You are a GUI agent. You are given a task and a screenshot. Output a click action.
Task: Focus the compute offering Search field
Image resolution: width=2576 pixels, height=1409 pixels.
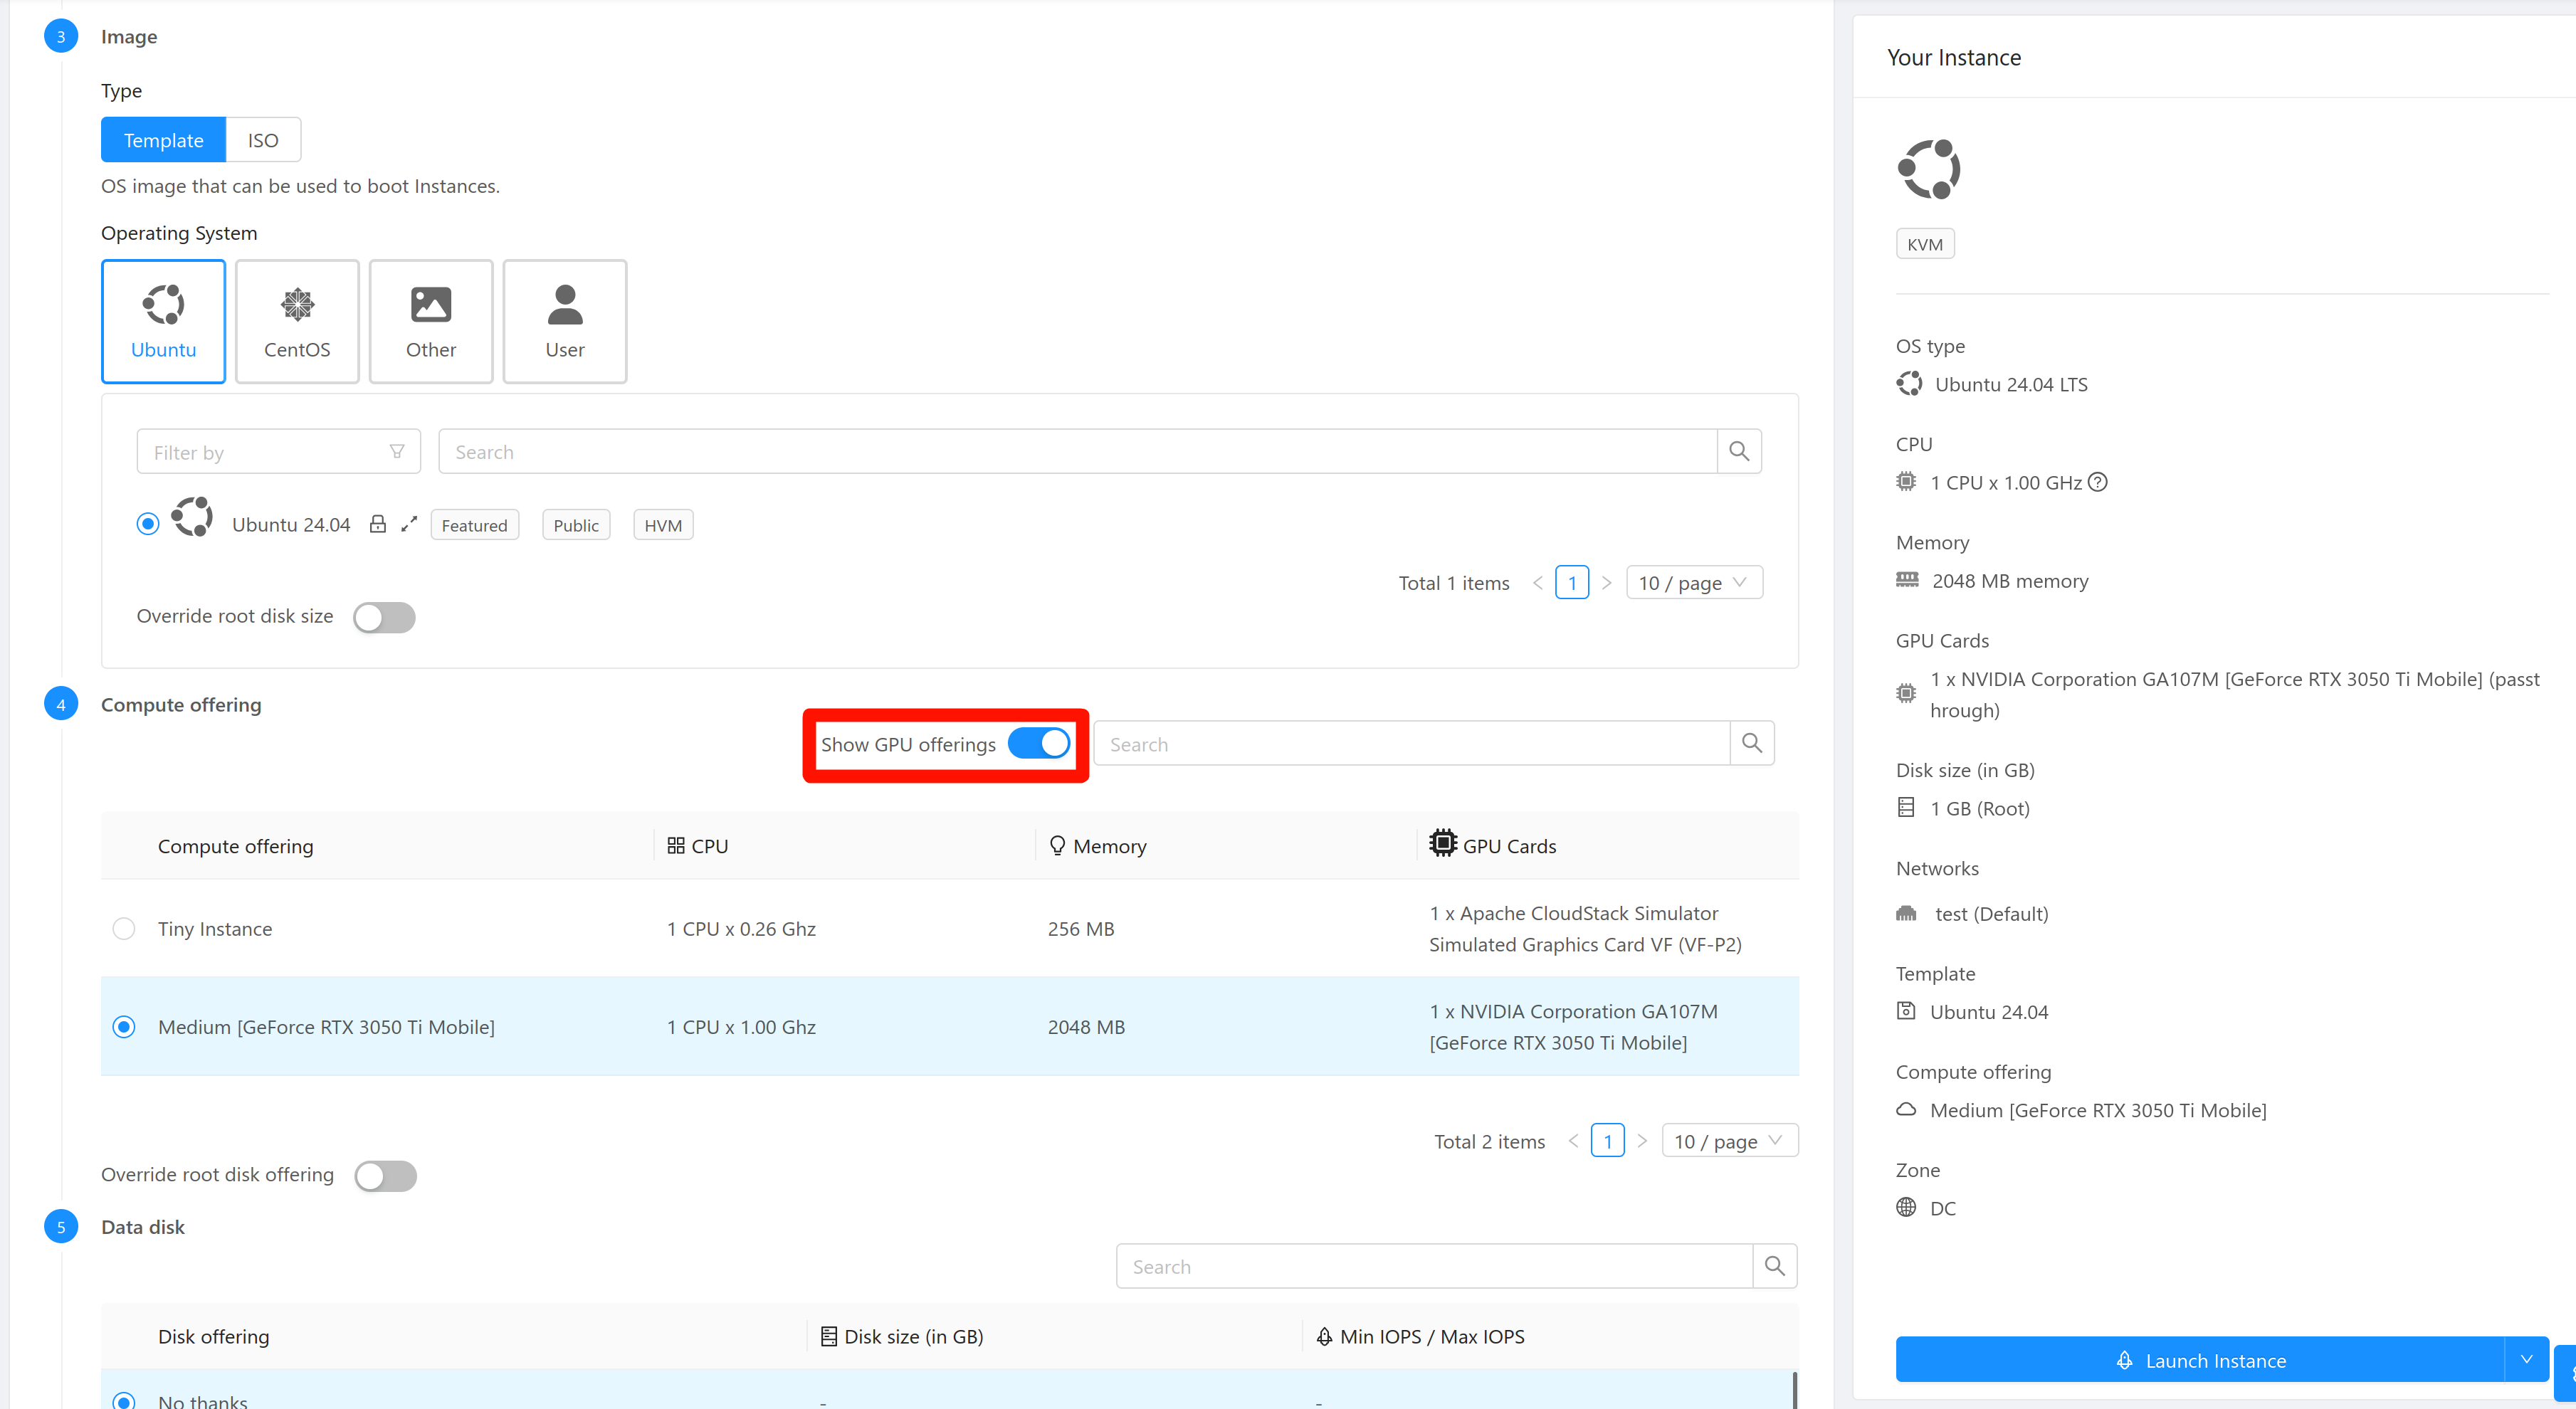point(1412,744)
